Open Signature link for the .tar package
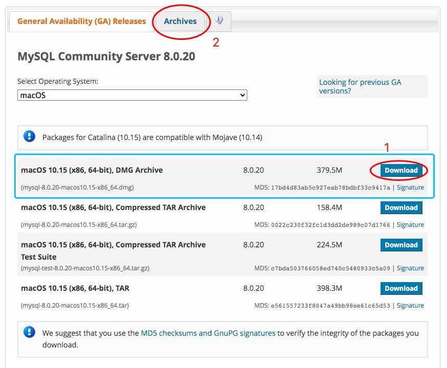Image resolution: width=447 pixels, height=368 pixels. click(410, 306)
